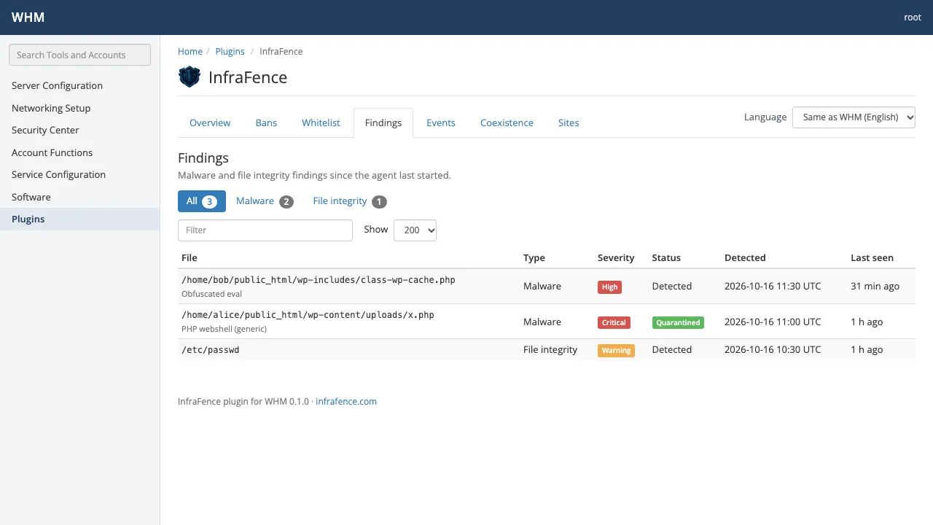Go to the Events tab
This screenshot has width=933, height=525.
tap(441, 122)
